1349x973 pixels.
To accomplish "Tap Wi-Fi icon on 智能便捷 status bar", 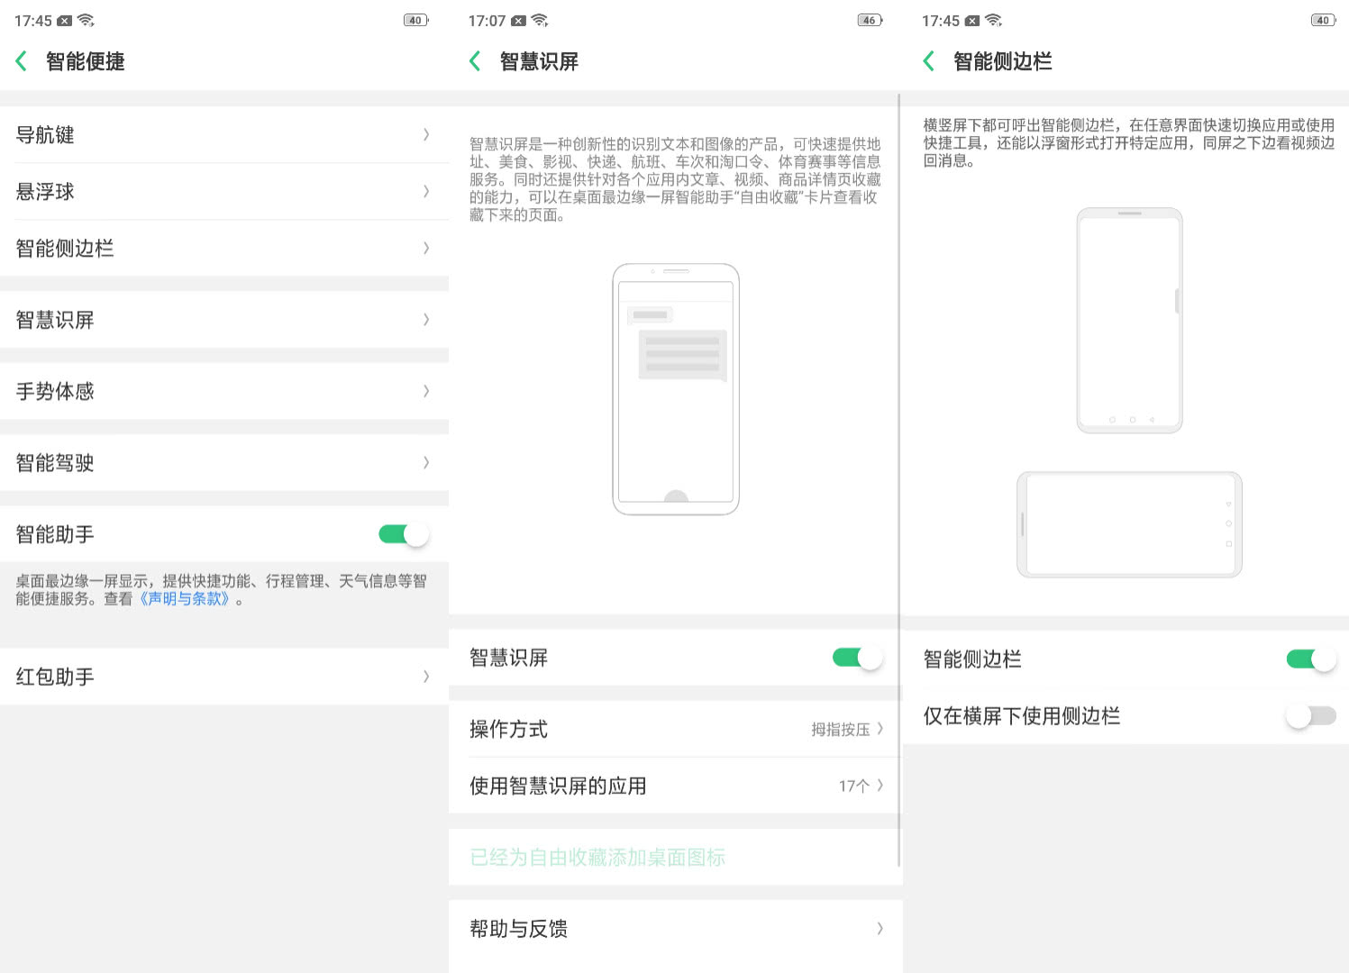I will click(x=87, y=20).
